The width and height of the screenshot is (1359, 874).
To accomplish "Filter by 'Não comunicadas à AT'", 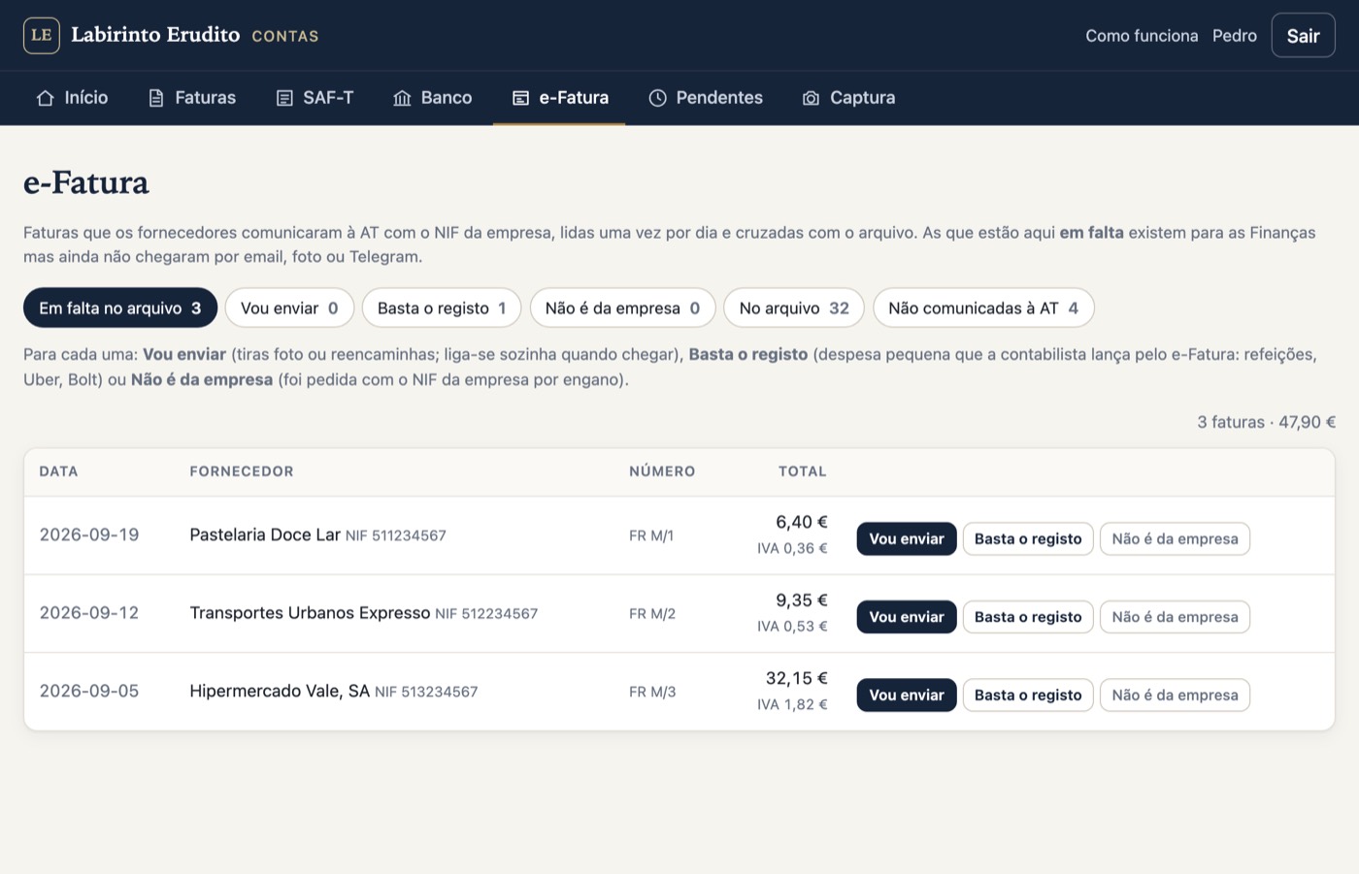I will pos(983,308).
